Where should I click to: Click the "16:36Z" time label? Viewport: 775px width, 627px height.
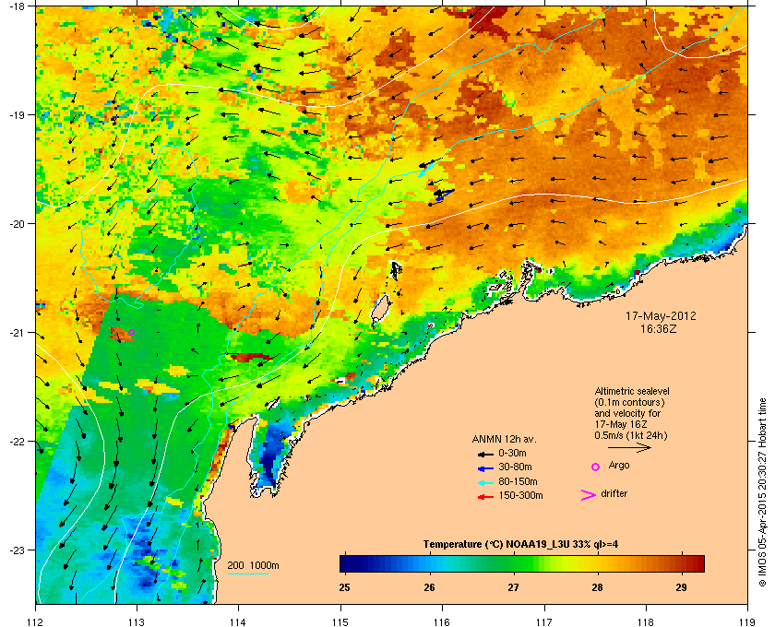pos(658,328)
